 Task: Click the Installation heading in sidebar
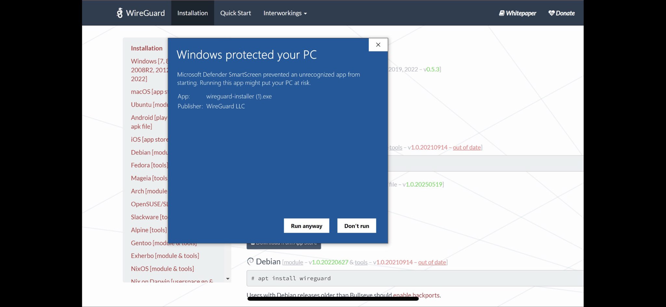click(x=147, y=48)
